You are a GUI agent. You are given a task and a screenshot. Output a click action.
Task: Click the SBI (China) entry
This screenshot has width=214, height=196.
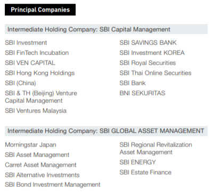pos(20,83)
